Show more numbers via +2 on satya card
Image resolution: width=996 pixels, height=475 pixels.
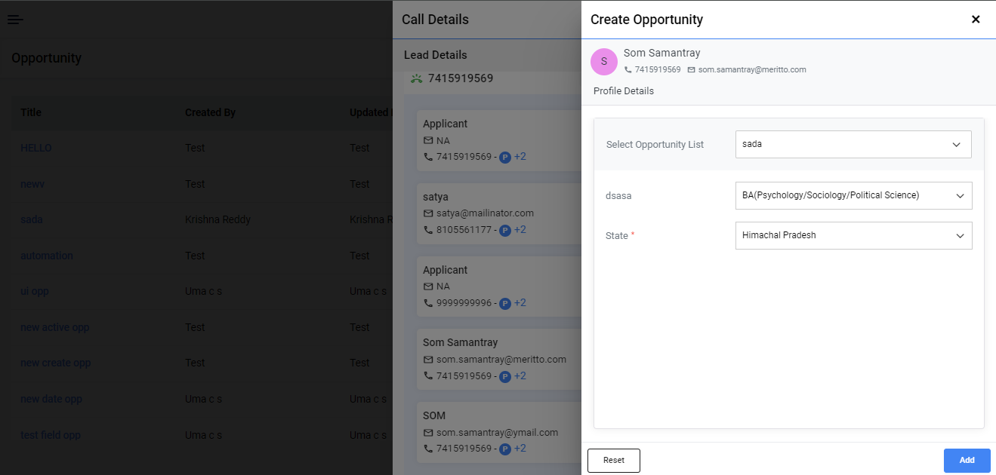pyautogui.click(x=520, y=229)
